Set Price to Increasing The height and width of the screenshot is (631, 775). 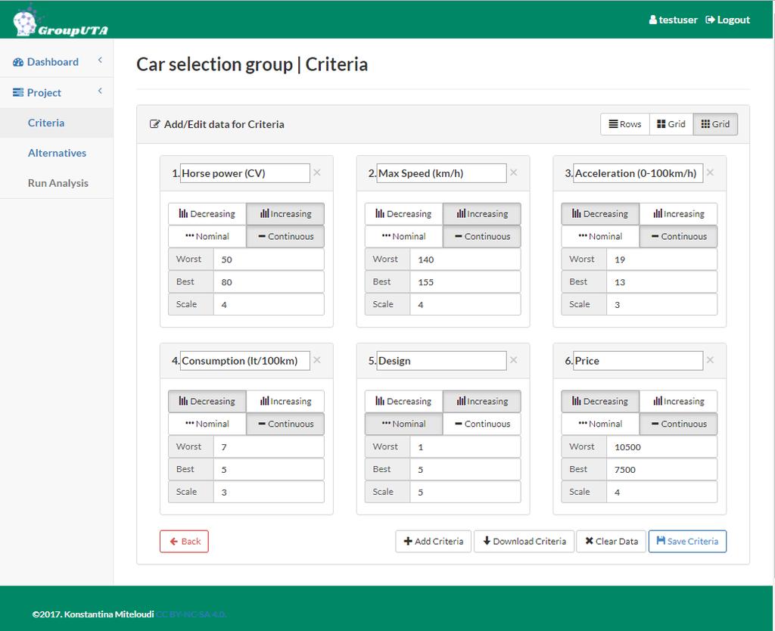click(x=679, y=401)
